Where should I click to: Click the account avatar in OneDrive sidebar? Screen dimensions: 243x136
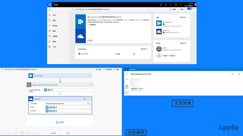click(127, 87)
